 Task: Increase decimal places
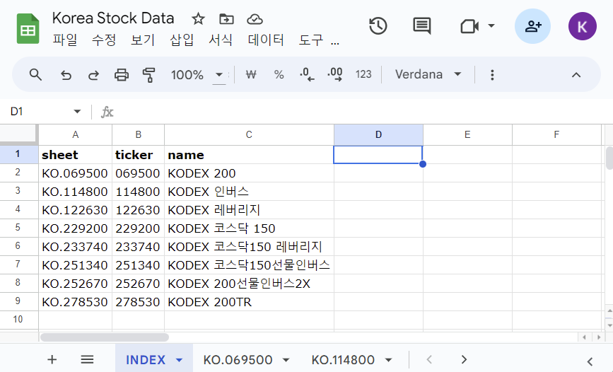click(335, 74)
